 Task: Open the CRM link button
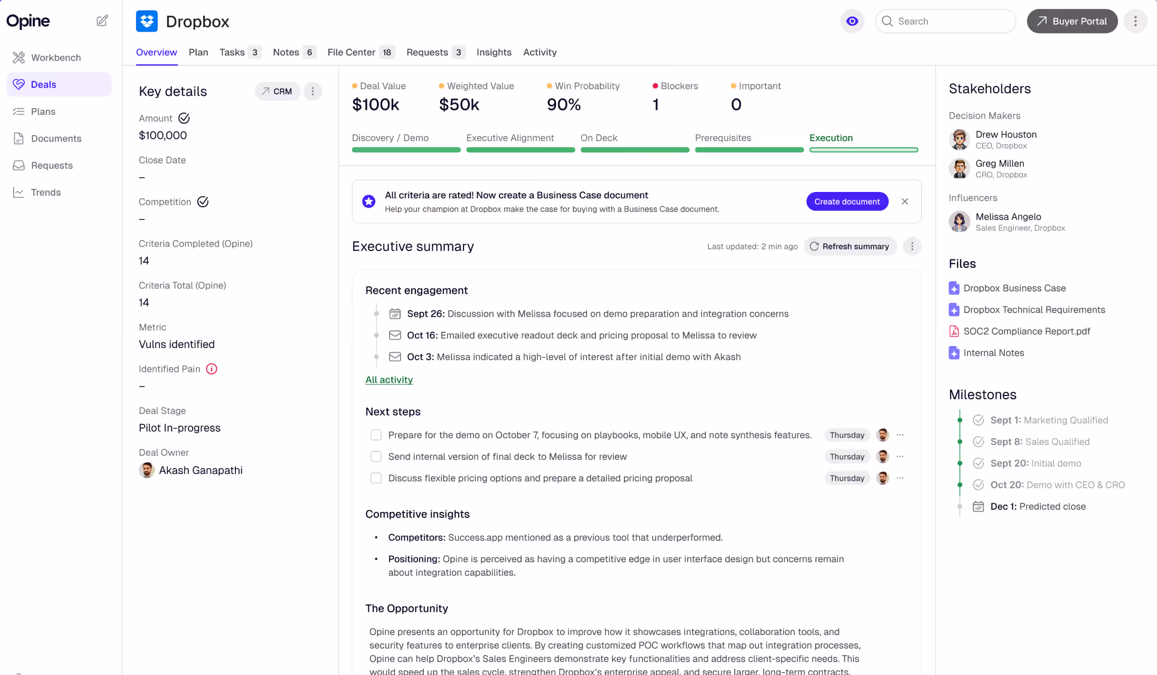(277, 91)
